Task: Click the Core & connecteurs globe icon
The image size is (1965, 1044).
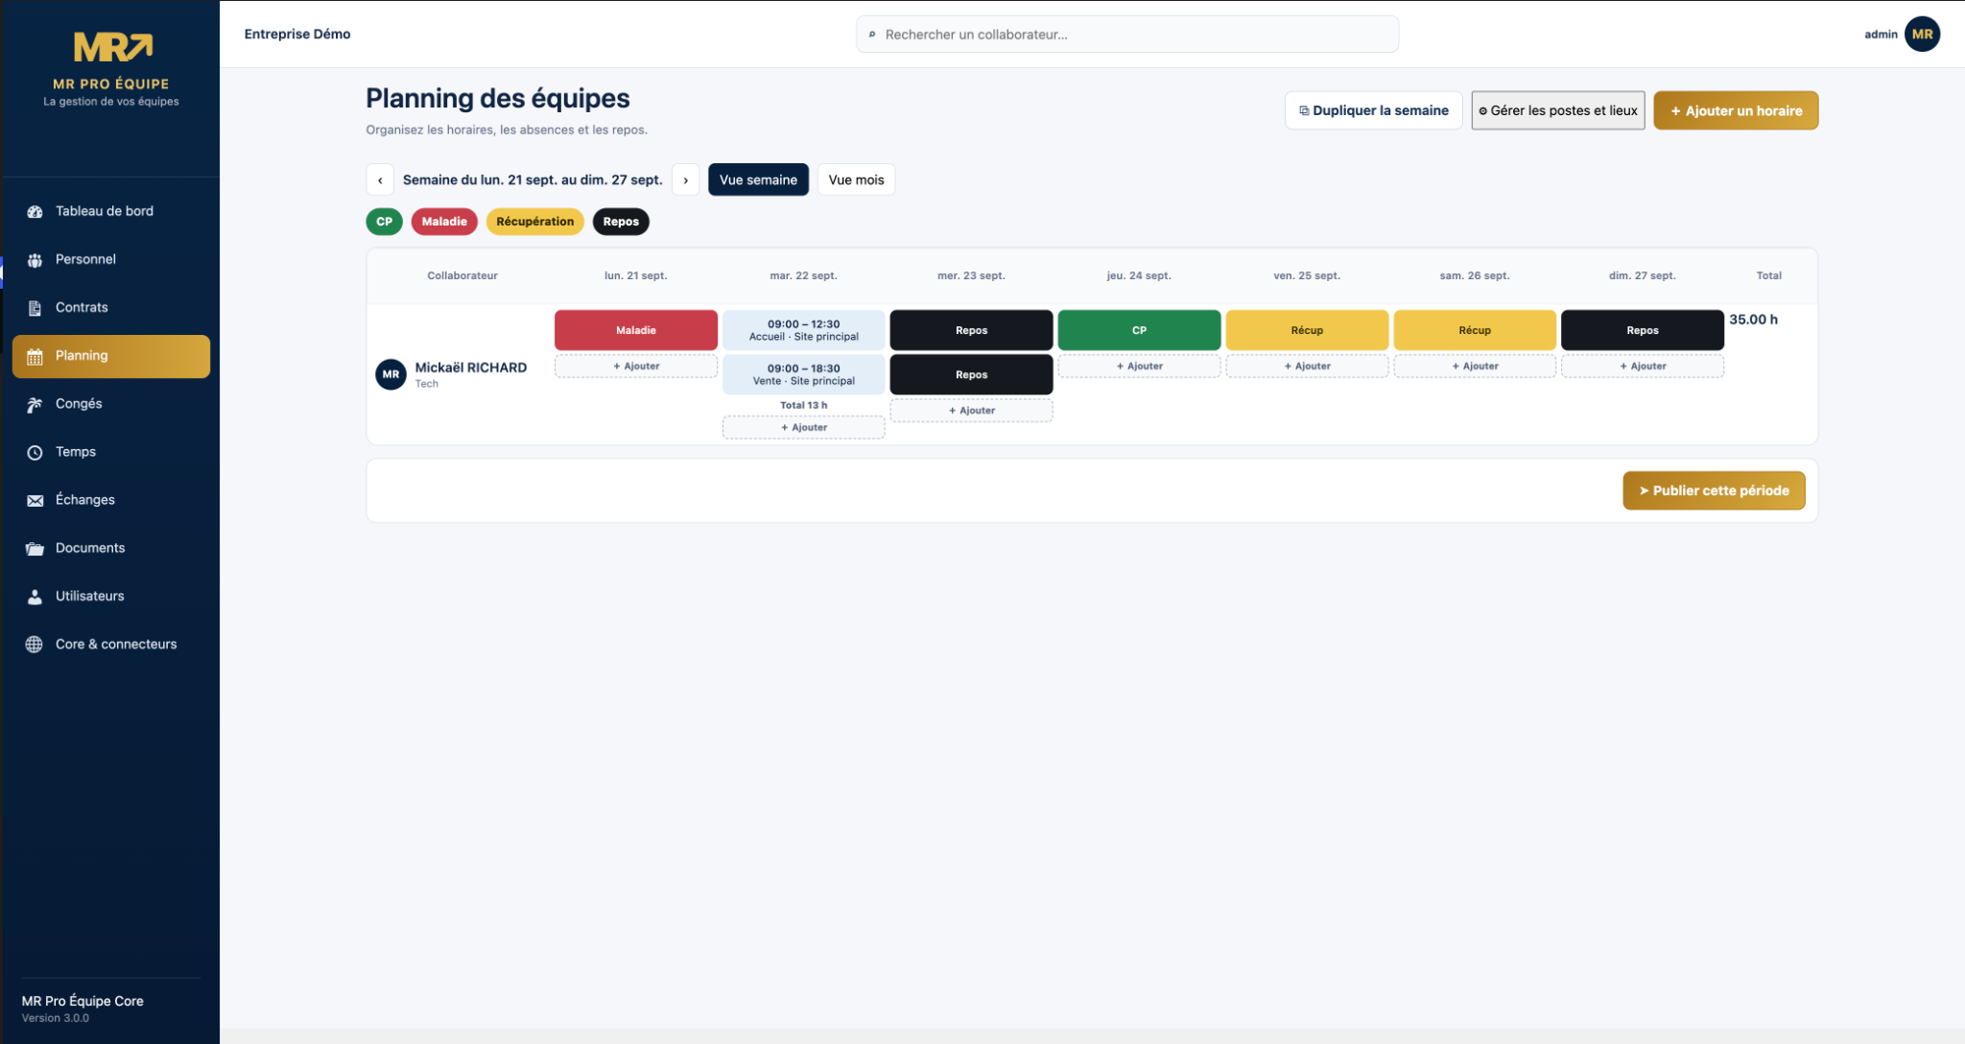Action: point(35,644)
